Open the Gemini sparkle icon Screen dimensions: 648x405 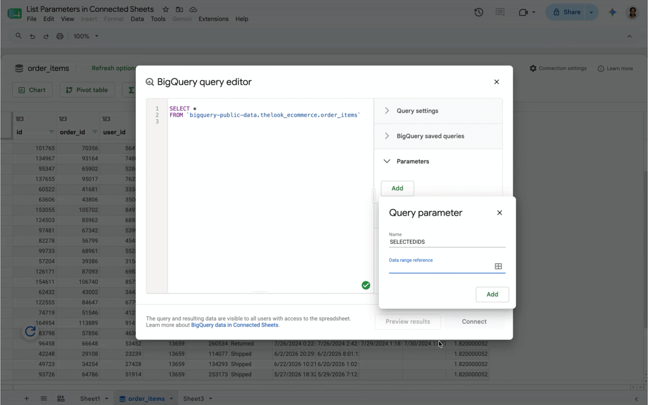[x=612, y=12]
